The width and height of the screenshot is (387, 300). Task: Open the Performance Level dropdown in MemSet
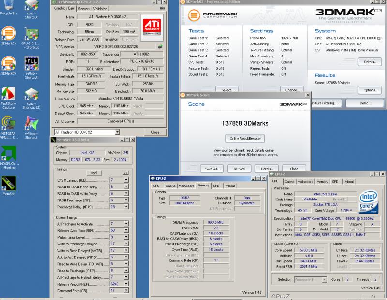pos(126,237)
